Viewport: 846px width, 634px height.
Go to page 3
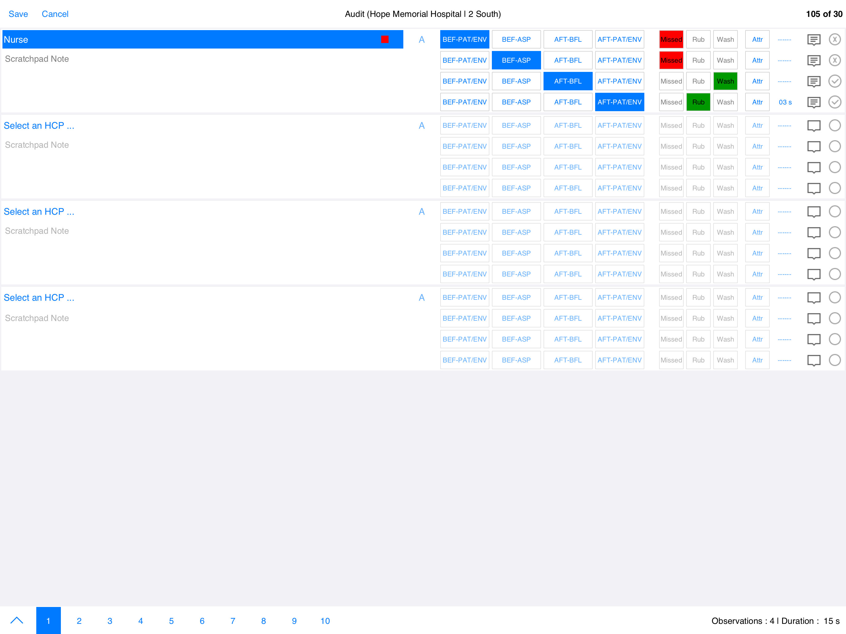pyautogui.click(x=110, y=621)
